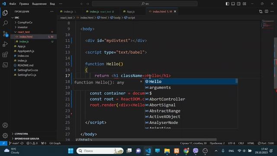277x156 pixels.
Task: Change the HTML language mode
Action: [251, 143]
